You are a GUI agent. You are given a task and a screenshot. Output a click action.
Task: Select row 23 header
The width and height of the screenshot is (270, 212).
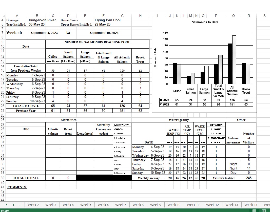(3, 106)
